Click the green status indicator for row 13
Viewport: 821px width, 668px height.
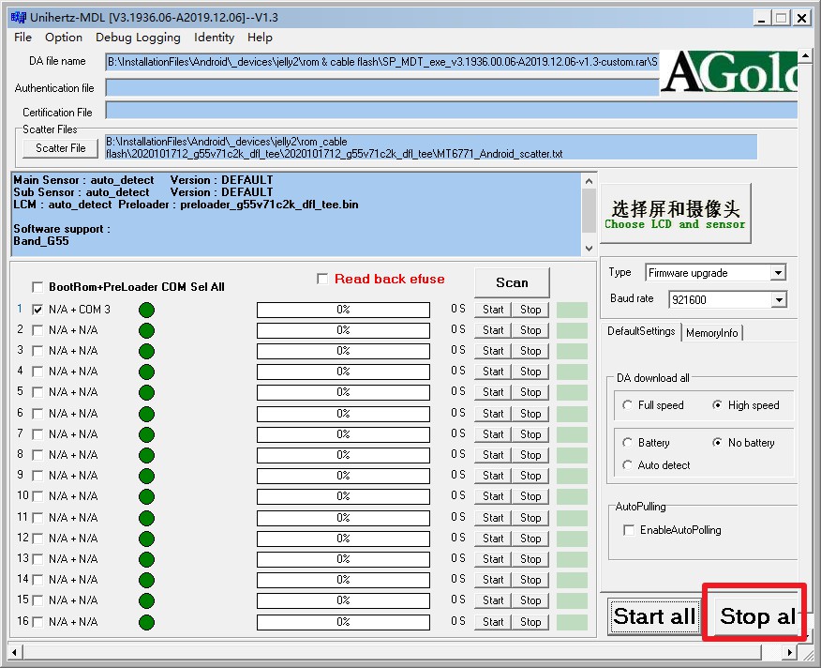(x=146, y=559)
